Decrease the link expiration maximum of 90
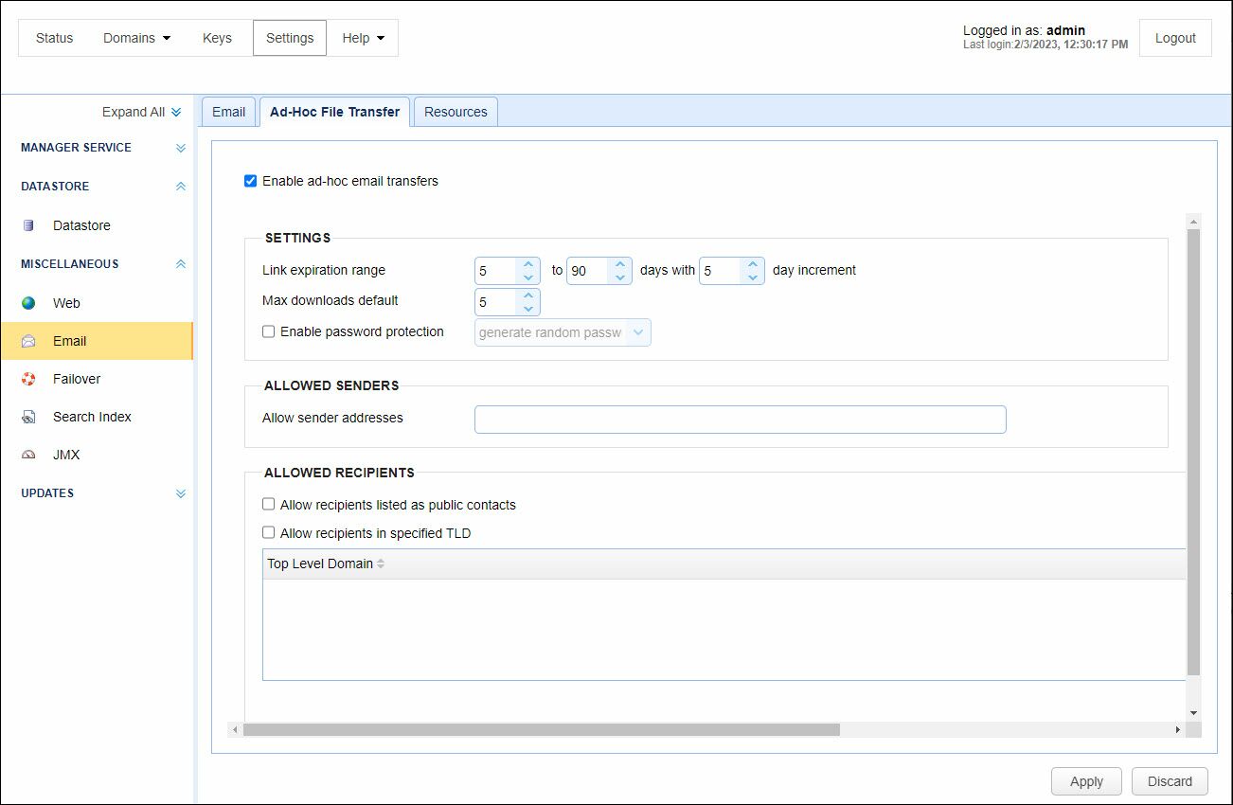 coord(620,277)
